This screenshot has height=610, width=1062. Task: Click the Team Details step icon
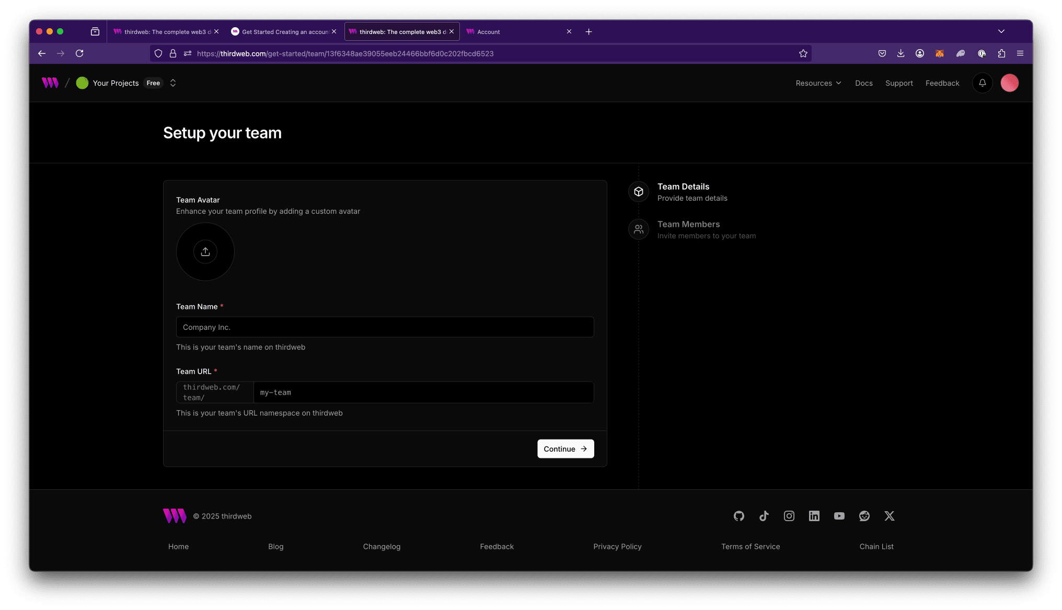click(x=639, y=191)
